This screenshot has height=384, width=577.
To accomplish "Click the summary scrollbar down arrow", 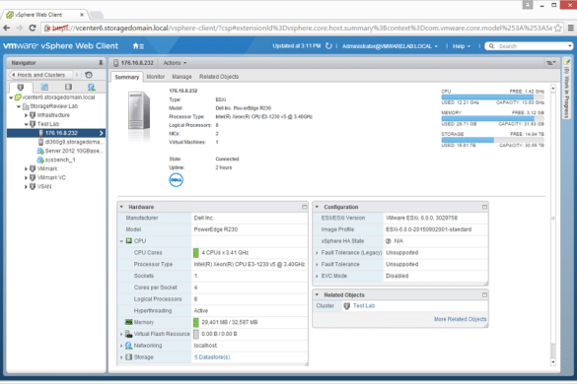I will coord(552,362).
